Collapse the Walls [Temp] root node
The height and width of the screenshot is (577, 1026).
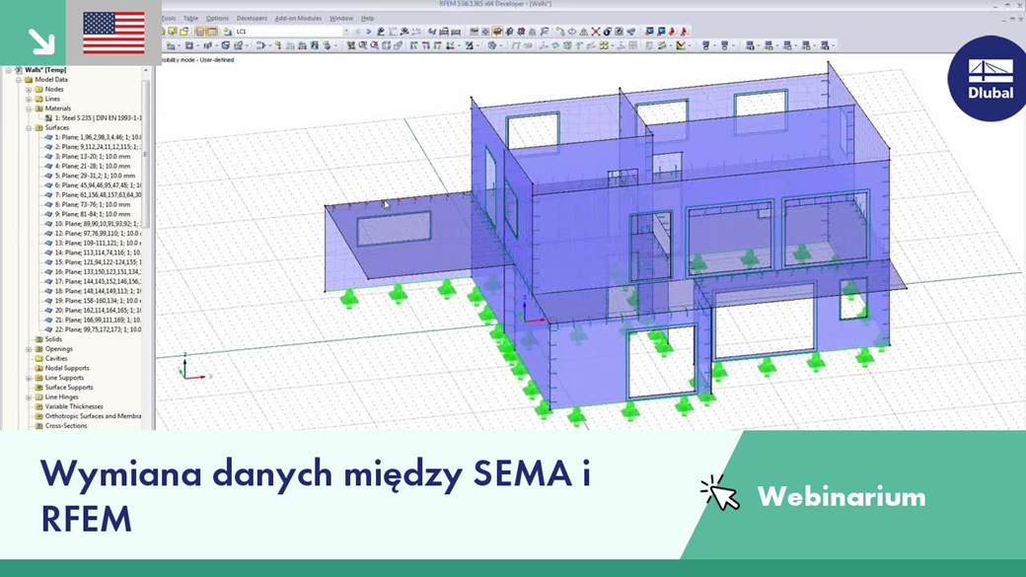[9, 70]
